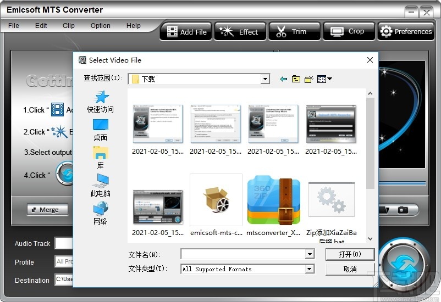Select Quick Access (快速访问) in sidebar

click(x=101, y=102)
